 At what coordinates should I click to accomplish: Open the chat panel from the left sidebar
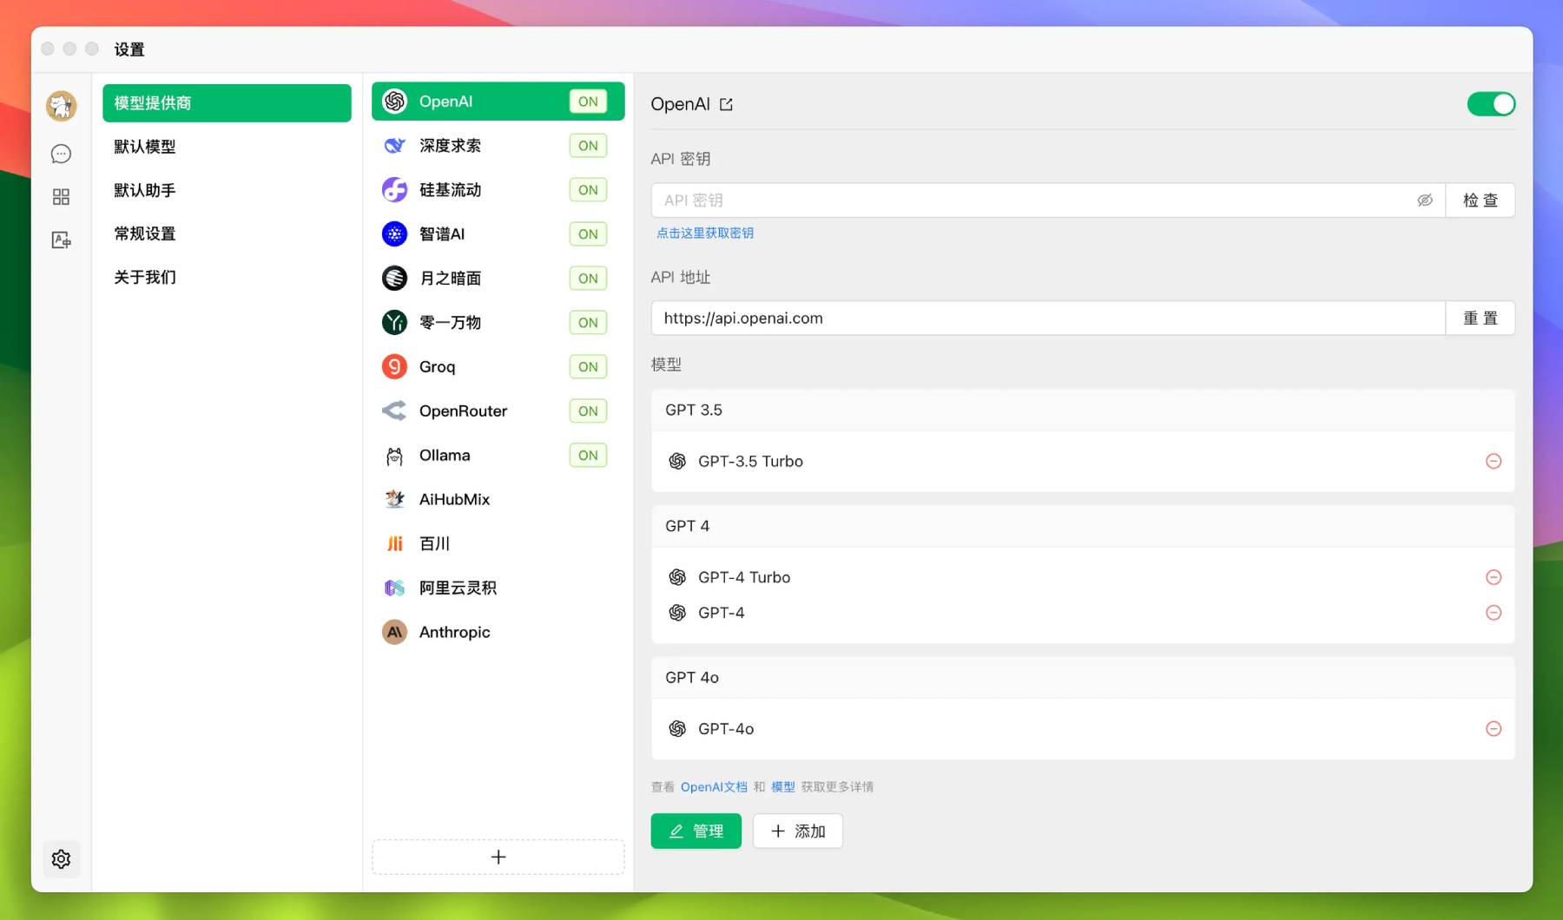coord(61,154)
